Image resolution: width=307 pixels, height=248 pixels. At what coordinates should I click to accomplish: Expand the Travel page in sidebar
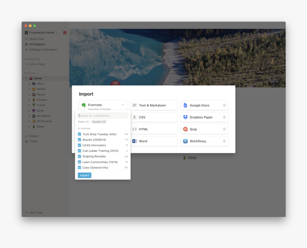[x=29, y=105]
